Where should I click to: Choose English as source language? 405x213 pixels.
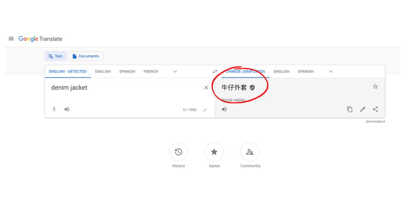click(x=103, y=71)
